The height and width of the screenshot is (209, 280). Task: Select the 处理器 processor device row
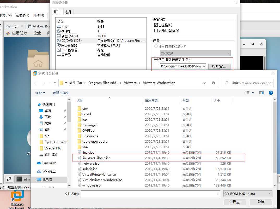tap(101, 31)
